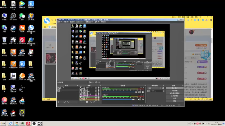Open 帮助(H) menu in OBS

pyautogui.click(x=103, y=22)
